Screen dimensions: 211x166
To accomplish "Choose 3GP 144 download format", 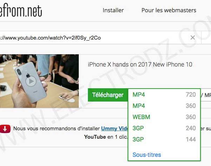I will coord(164,139).
